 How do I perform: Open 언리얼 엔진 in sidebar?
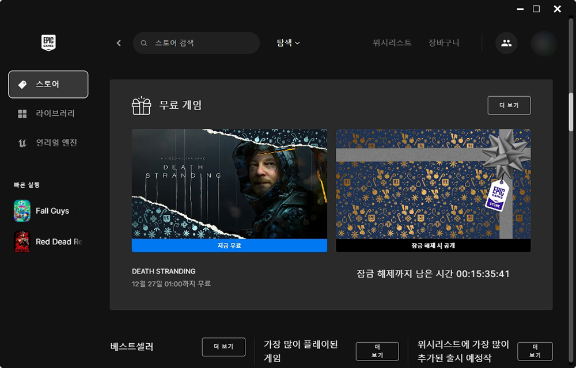[48, 143]
